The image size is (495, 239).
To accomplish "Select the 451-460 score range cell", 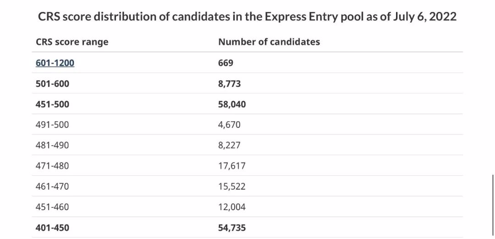I will pyautogui.click(x=52, y=207).
